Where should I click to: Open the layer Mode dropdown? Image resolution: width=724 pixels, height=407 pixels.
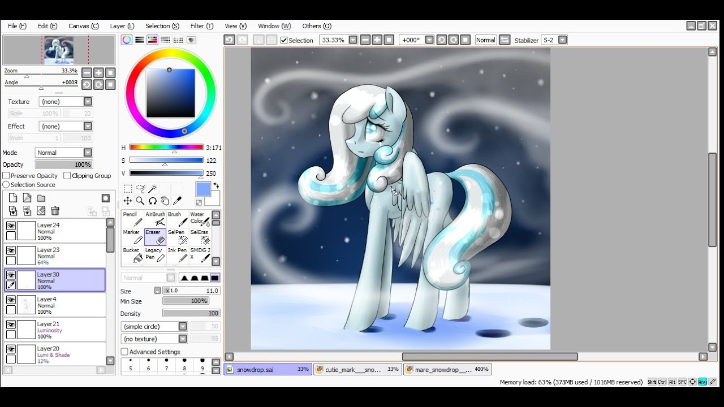coord(64,153)
